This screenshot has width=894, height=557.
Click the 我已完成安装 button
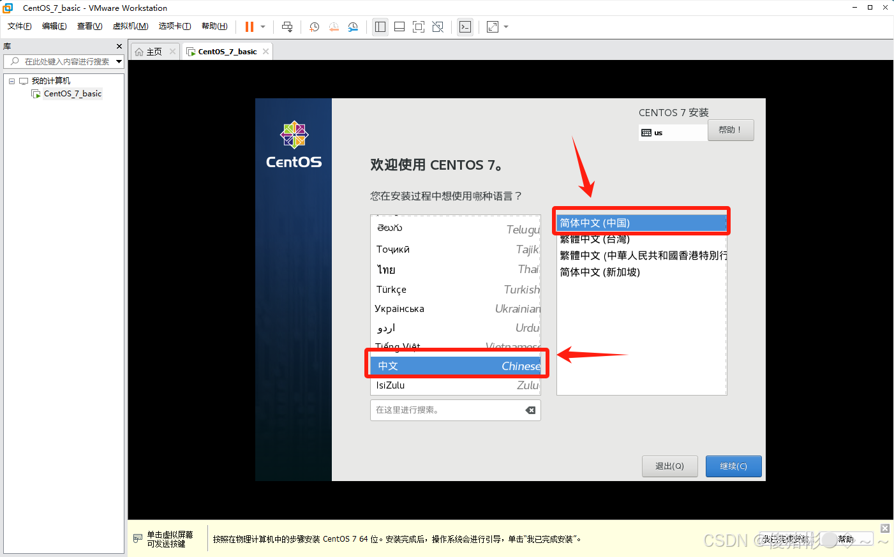pos(786,539)
